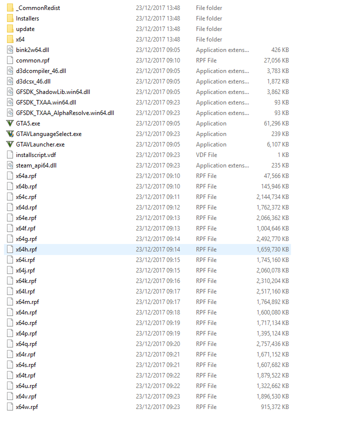Click the x64a.rpf file icon
The width and height of the screenshot is (358, 439).
click(10, 176)
